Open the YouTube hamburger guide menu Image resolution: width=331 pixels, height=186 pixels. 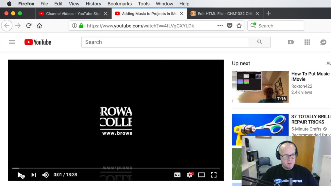[12, 42]
